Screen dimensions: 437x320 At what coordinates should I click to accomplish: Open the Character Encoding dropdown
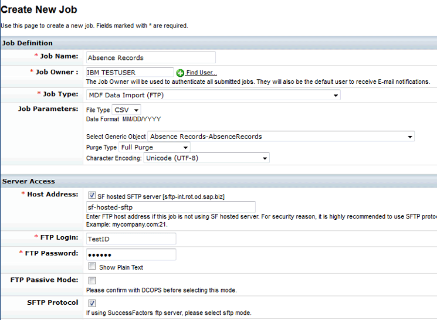coord(206,158)
